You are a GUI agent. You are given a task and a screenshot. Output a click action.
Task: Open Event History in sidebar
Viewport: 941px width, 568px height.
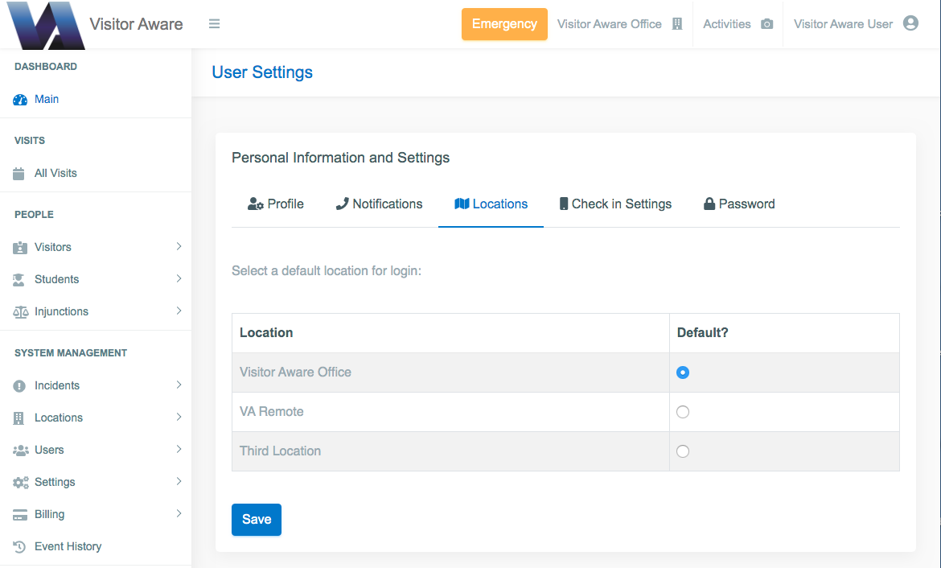point(68,546)
